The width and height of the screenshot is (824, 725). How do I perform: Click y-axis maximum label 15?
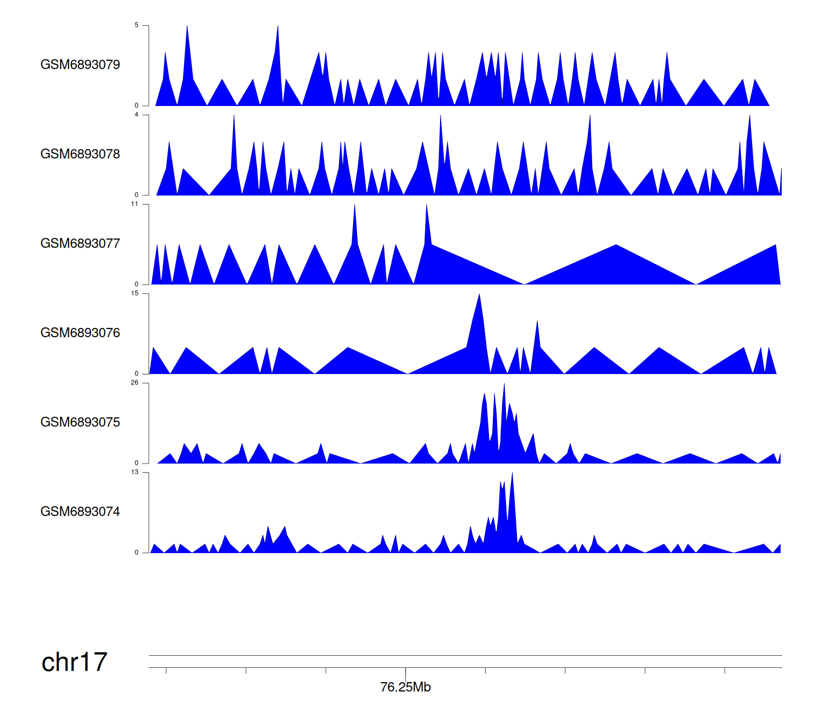[135, 293]
